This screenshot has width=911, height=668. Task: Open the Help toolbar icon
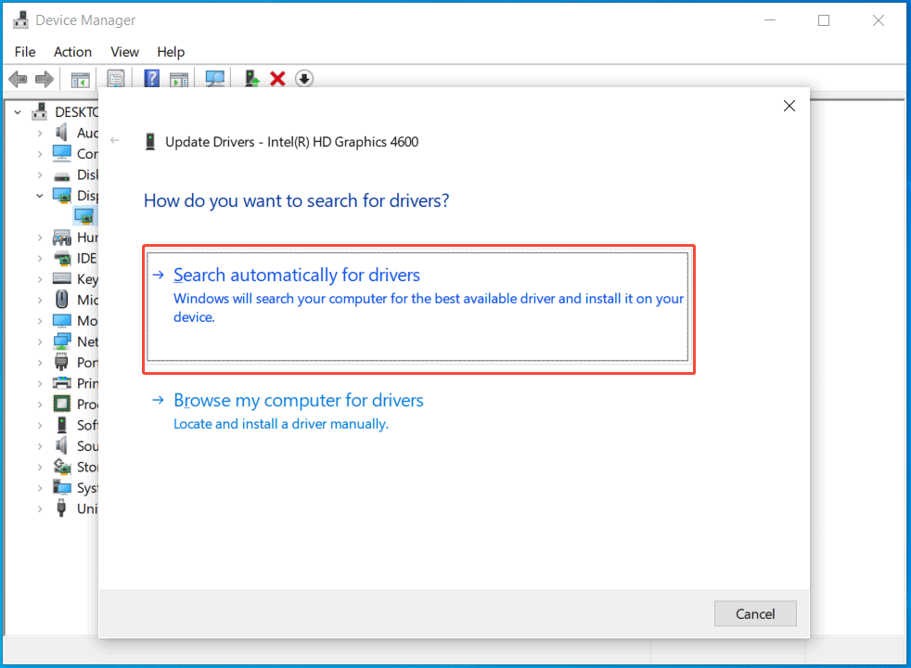(151, 78)
